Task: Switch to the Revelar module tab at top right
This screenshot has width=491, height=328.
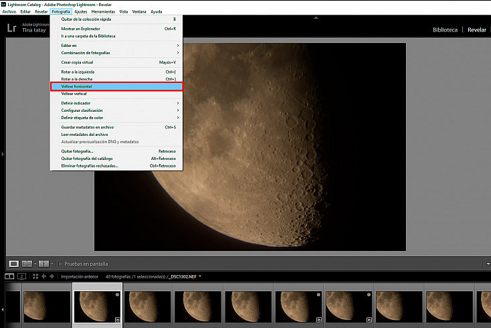Action: tap(477, 29)
